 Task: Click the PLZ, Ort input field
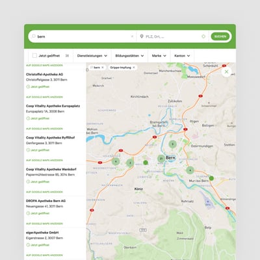(172, 36)
